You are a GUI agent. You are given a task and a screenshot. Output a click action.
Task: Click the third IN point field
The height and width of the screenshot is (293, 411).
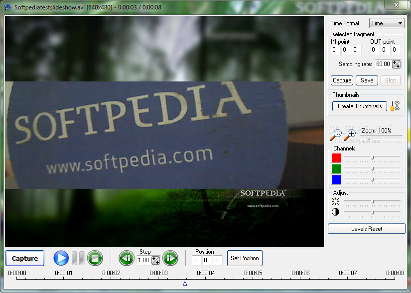pos(356,50)
